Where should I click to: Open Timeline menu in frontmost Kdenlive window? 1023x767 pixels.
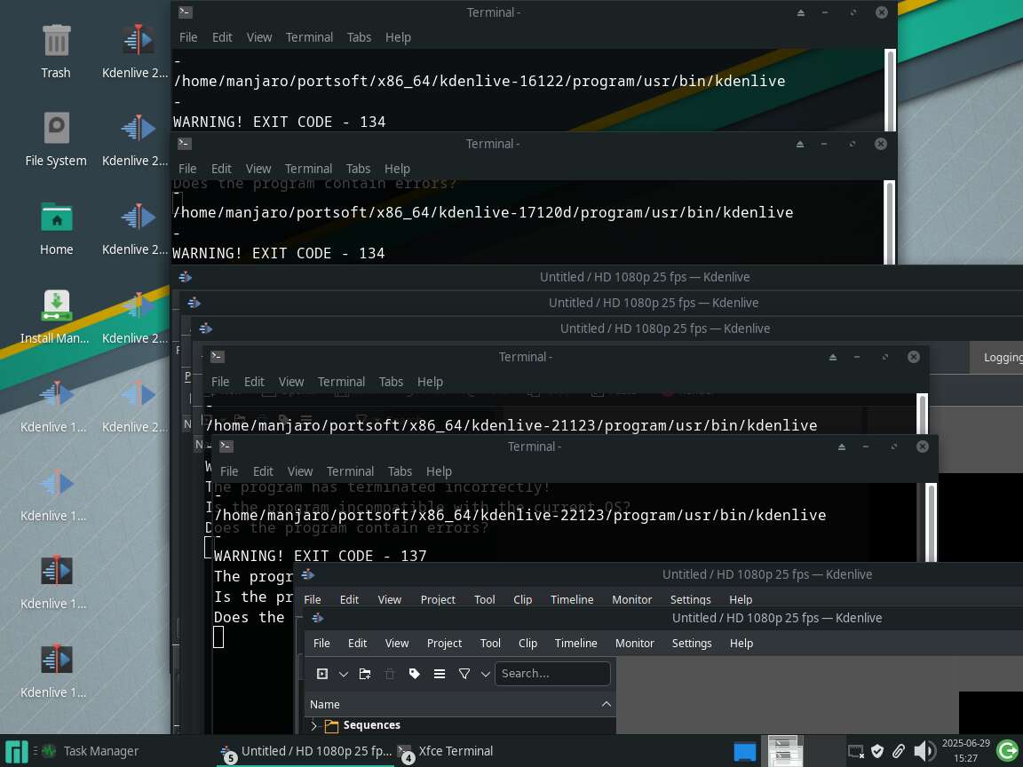coord(575,643)
